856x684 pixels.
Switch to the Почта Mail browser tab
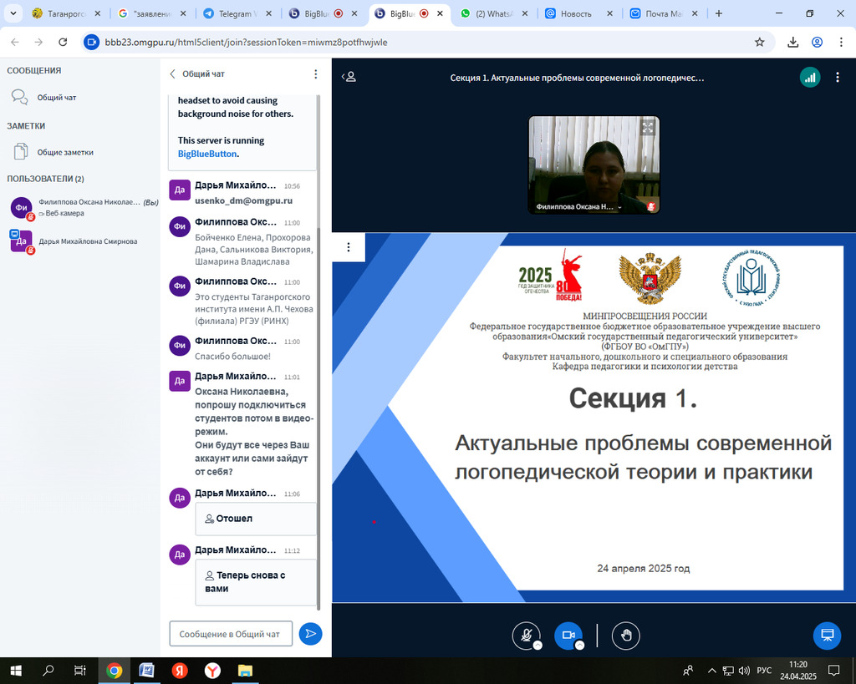point(663,14)
